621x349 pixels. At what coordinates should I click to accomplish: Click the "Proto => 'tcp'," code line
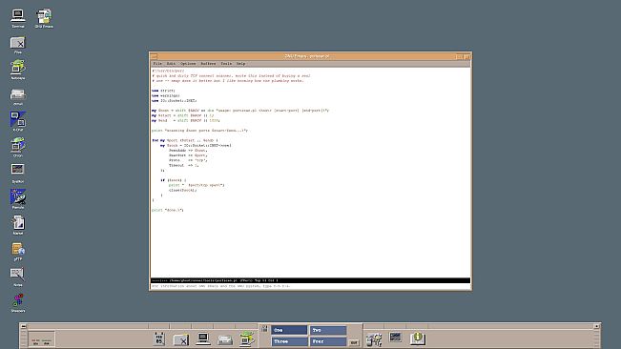point(188,160)
